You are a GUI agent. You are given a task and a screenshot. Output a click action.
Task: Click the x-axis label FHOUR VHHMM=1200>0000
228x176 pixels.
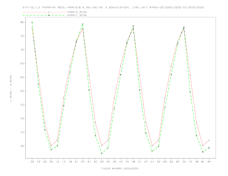(120, 169)
